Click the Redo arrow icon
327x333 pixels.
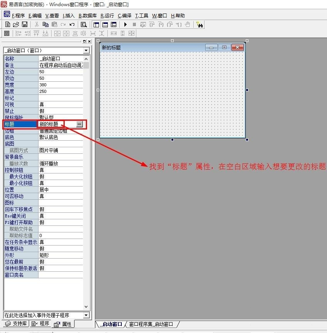(63, 25)
